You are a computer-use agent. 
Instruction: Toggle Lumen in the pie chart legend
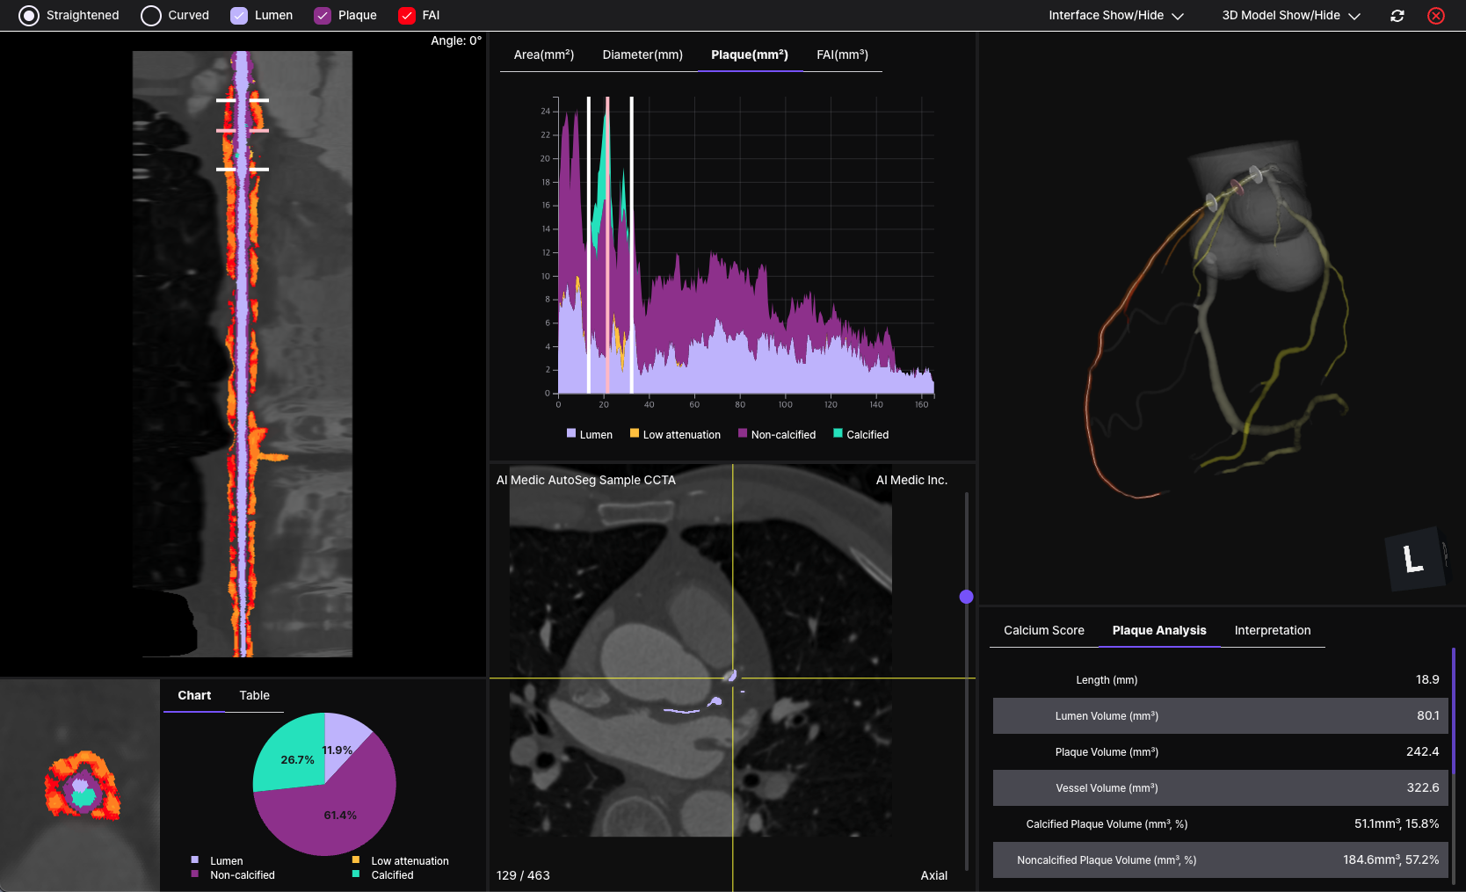click(217, 861)
